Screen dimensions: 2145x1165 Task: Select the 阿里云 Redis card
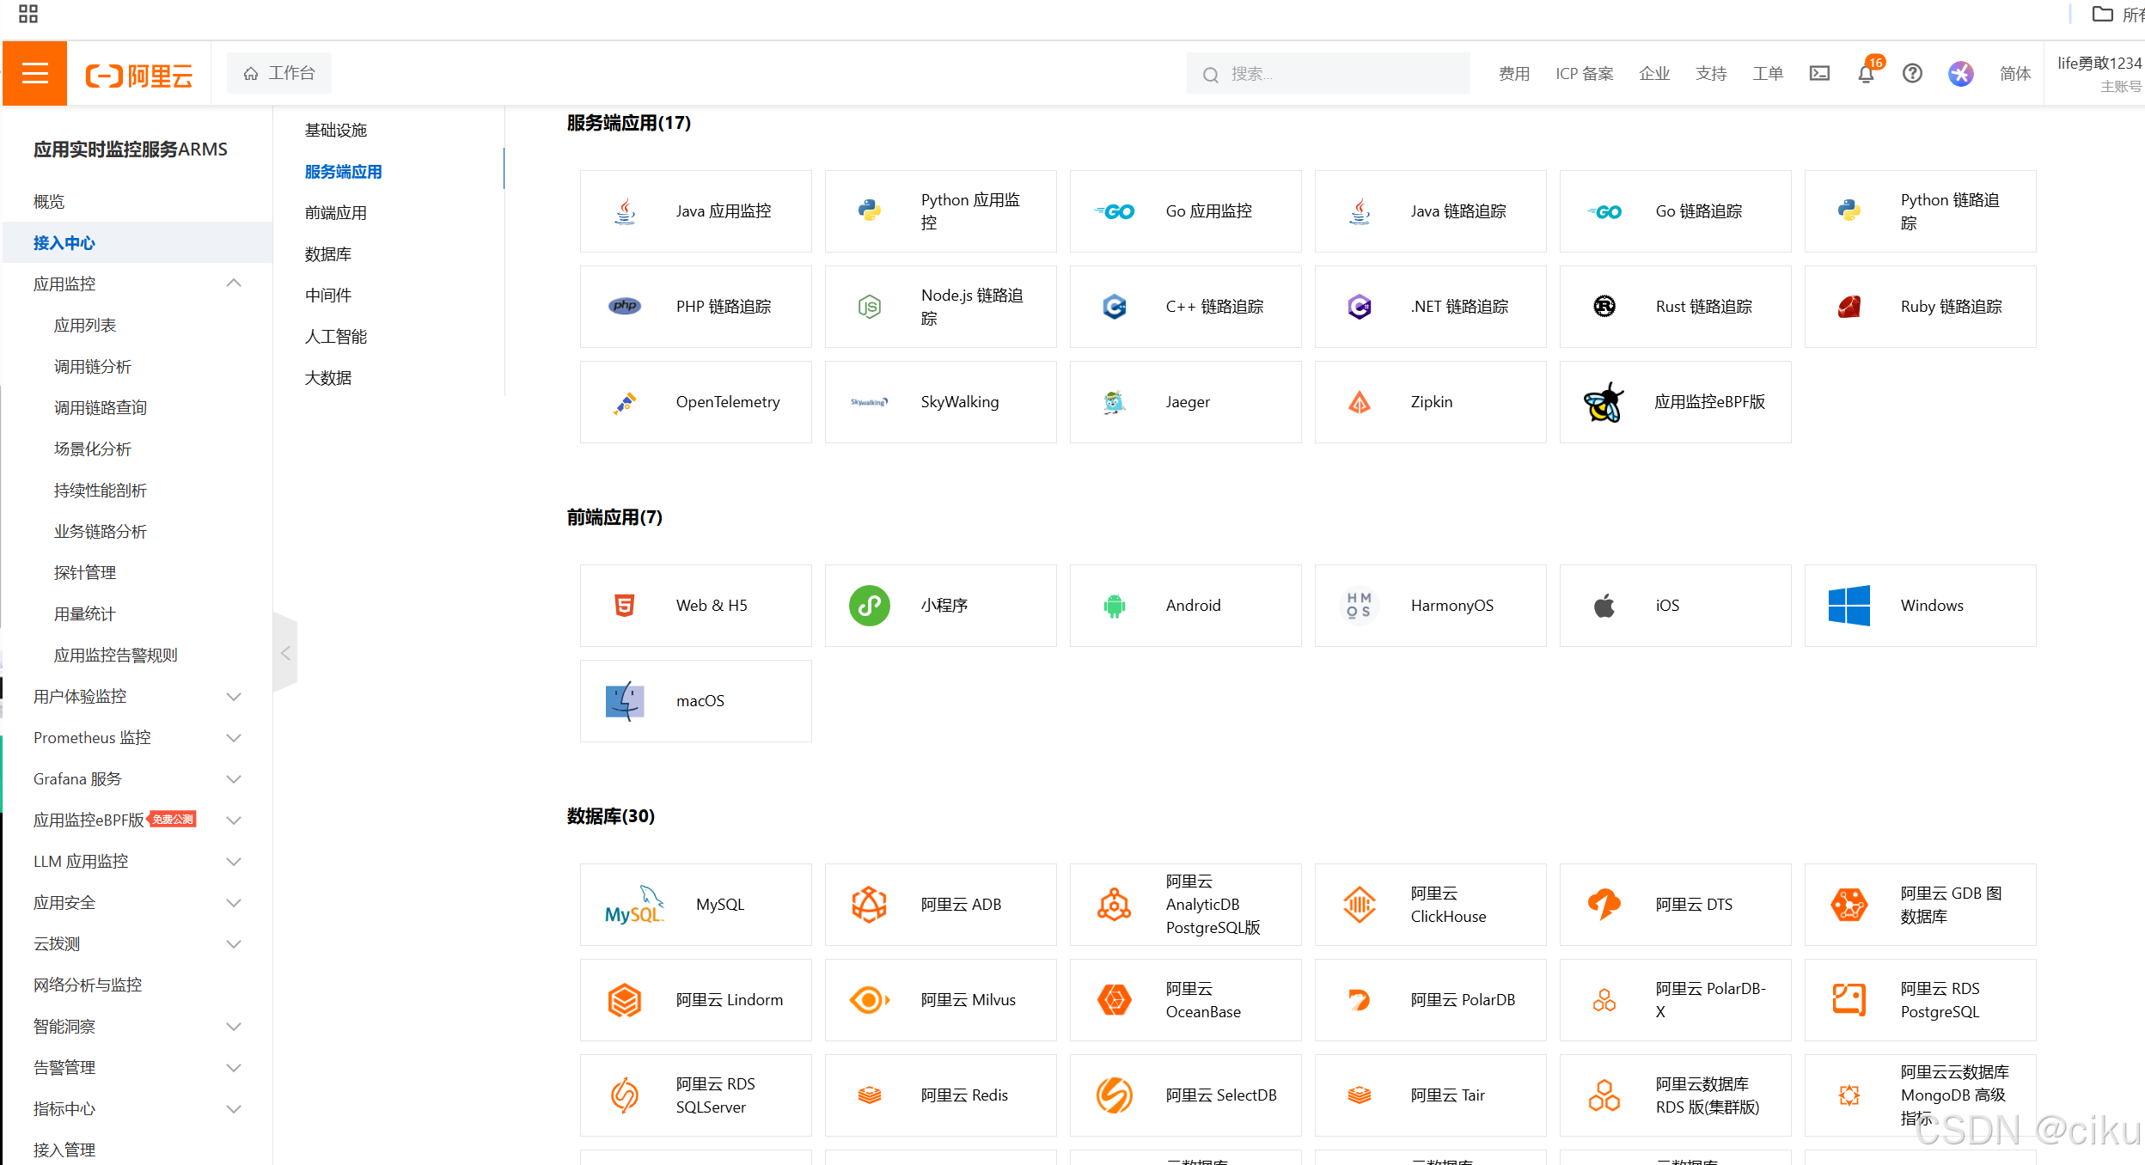click(940, 1095)
